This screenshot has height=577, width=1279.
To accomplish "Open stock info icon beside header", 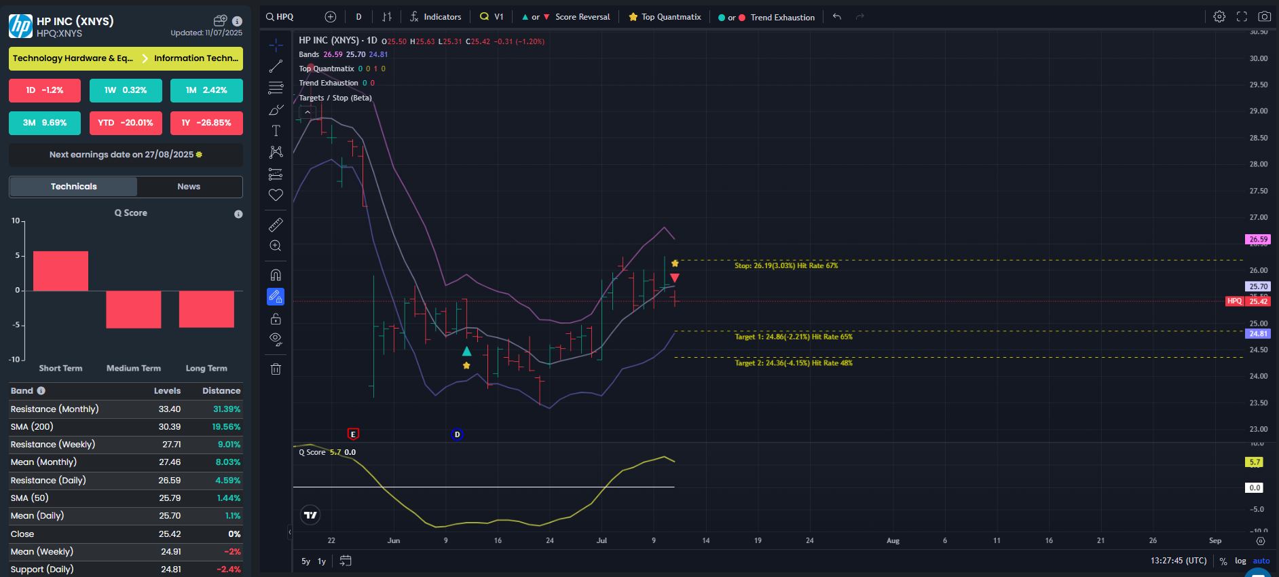I will pos(237,21).
